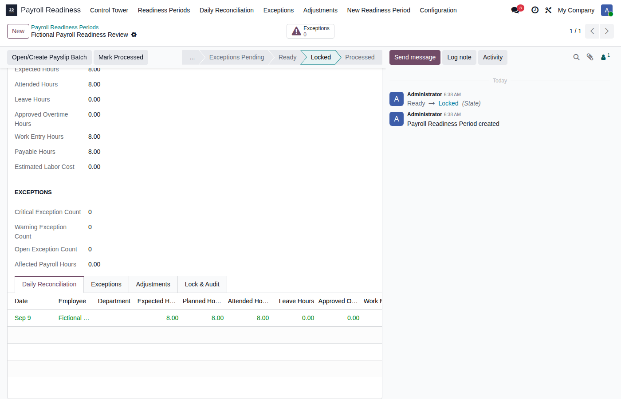Follow the Payroll Readiness Periods breadcrumb link
621x399 pixels.
click(x=65, y=27)
